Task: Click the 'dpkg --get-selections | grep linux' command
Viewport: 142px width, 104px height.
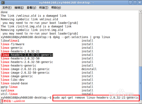Action: point(82,37)
